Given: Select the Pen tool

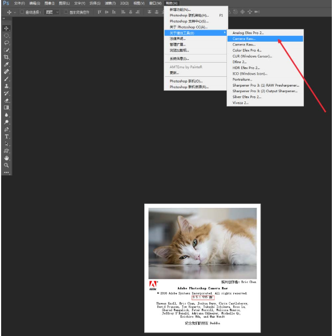Looking at the screenshot, I should pos(6,129).
